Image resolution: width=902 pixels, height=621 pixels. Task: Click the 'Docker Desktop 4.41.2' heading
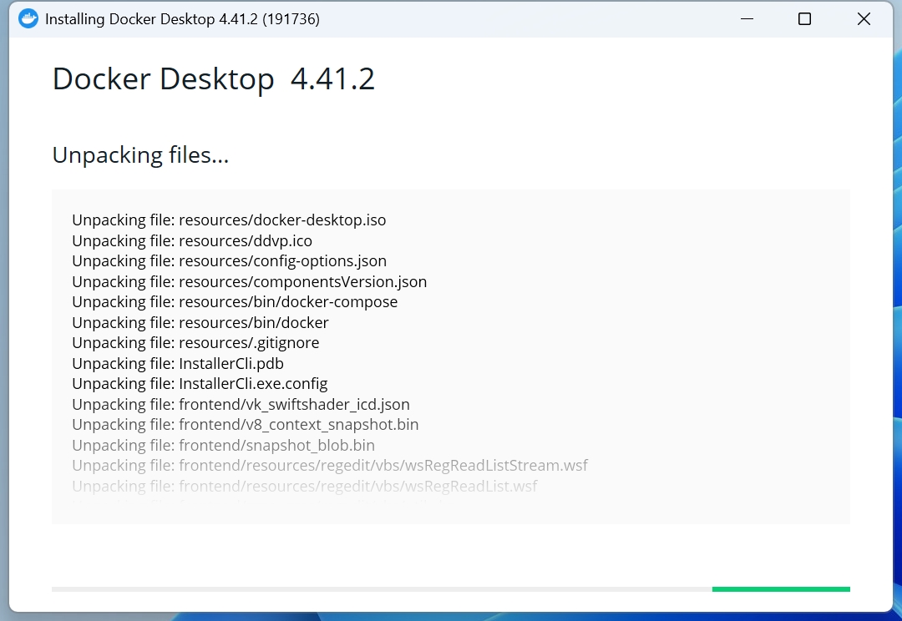[213, 79]
